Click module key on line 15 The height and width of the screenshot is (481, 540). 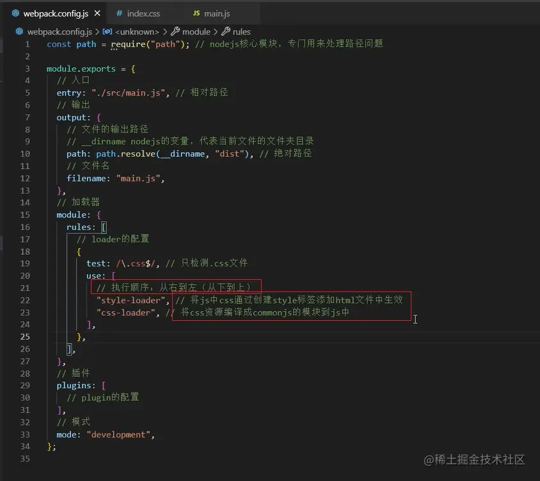point(71,215)
